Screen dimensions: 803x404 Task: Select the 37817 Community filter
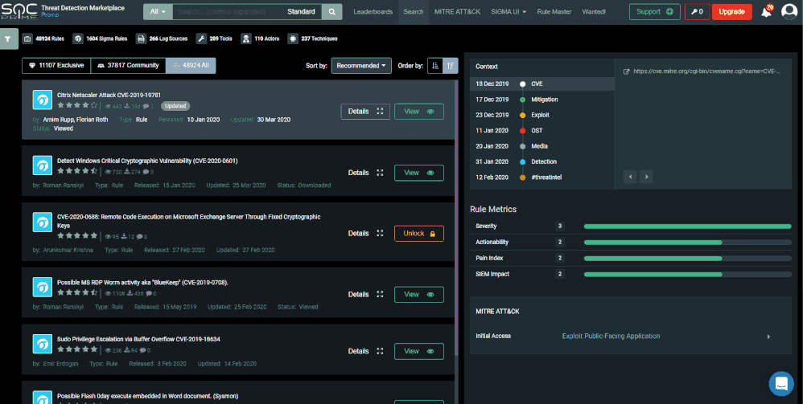coord(128,65)
